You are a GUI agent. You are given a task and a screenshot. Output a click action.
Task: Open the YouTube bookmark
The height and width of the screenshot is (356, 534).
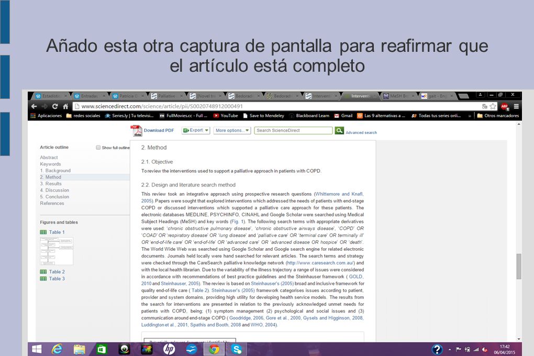tap(226, 116)
